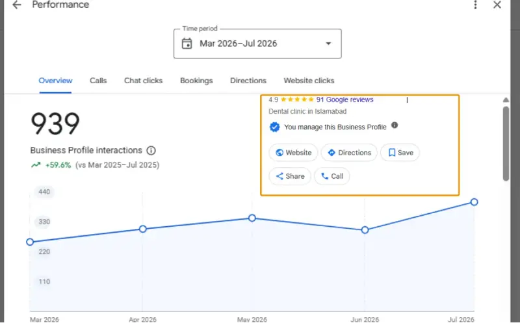The image size is (520, 325).
Task: Switch to the Overview tab
Action: click(x=55, y=81)
